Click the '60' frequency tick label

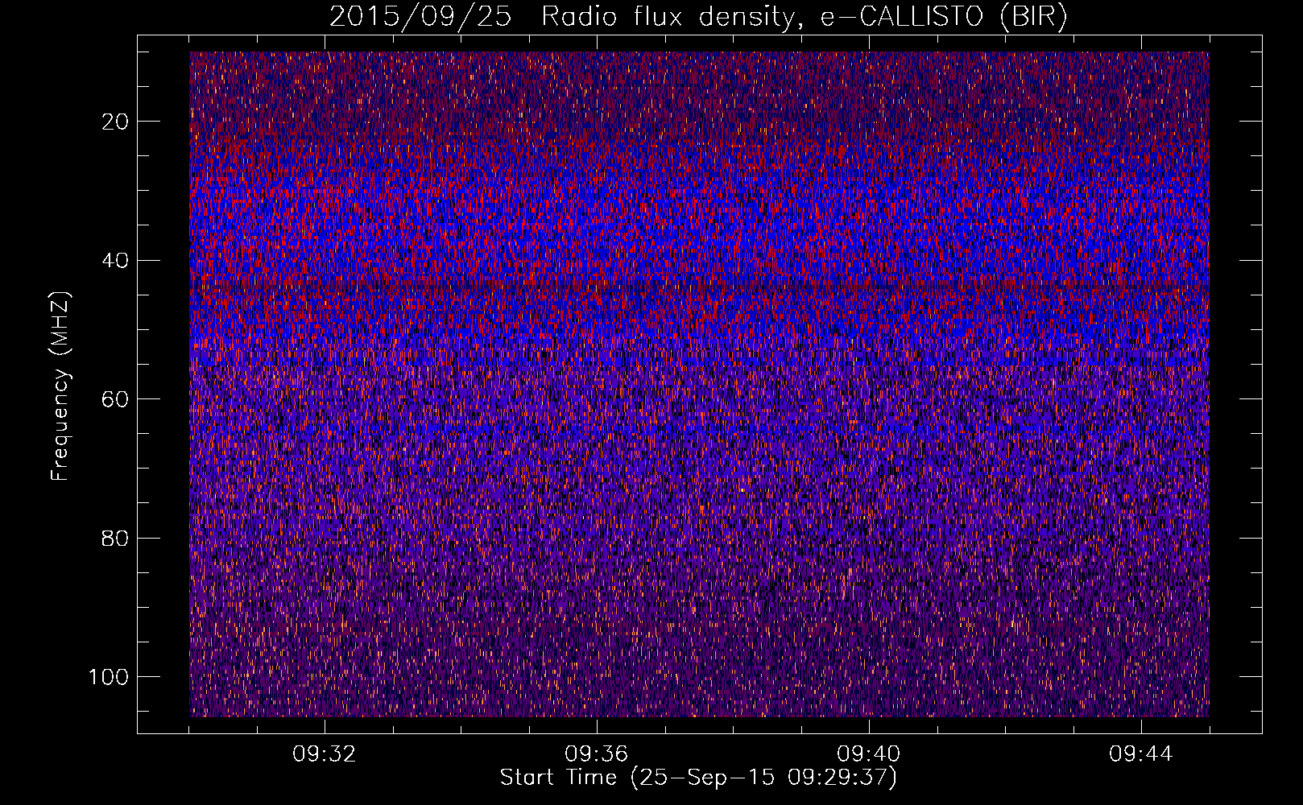(116, 399)
